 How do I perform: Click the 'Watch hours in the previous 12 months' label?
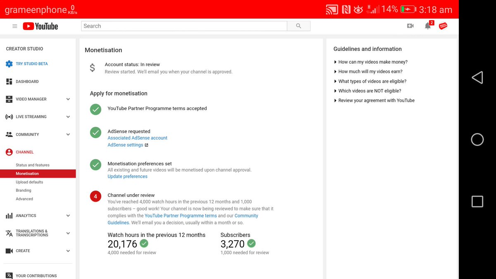pos(157,235)
